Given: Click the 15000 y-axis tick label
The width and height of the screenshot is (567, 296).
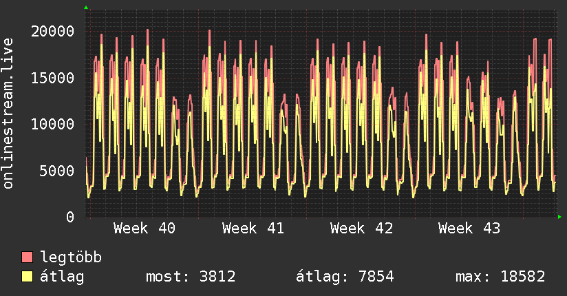Looking at the screenshot, I should tap(52, 78).
